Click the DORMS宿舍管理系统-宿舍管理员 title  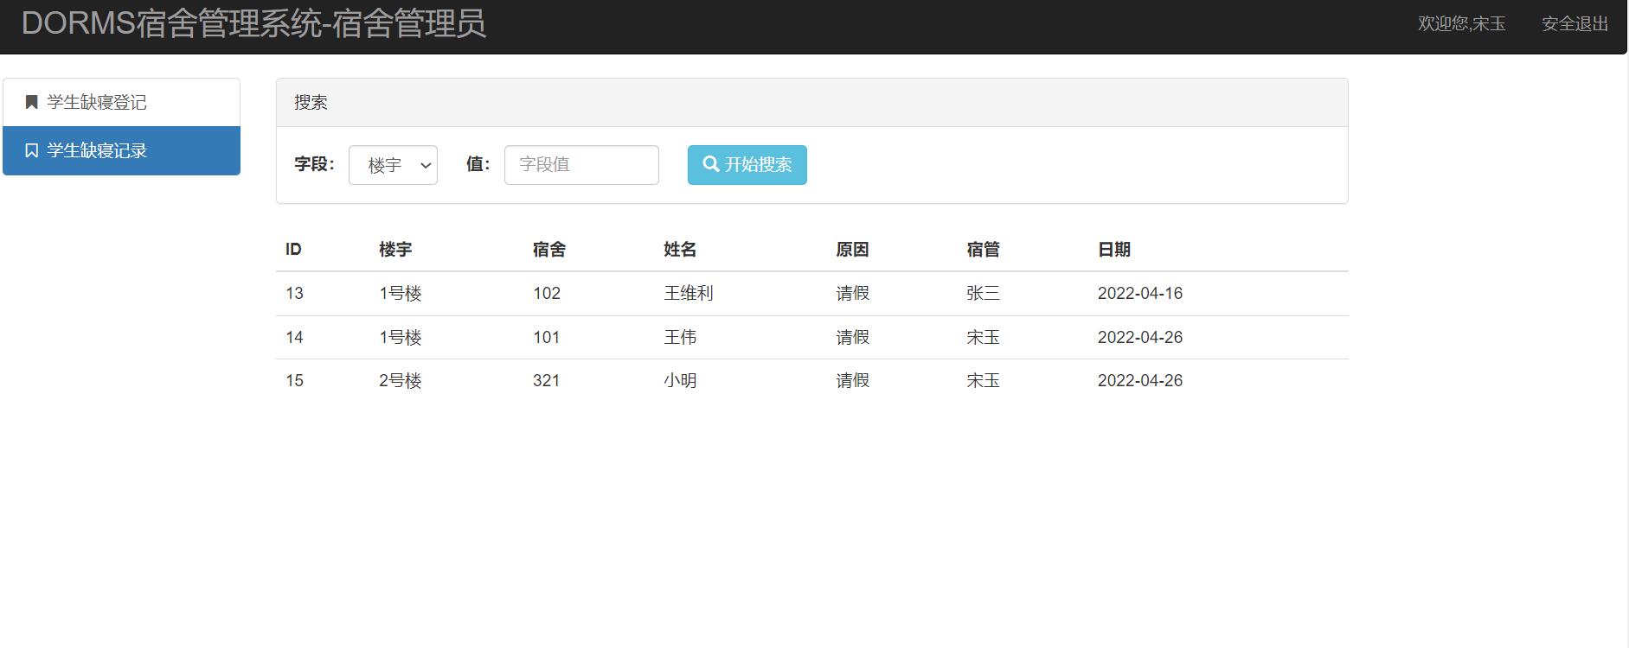click(253, 23)
